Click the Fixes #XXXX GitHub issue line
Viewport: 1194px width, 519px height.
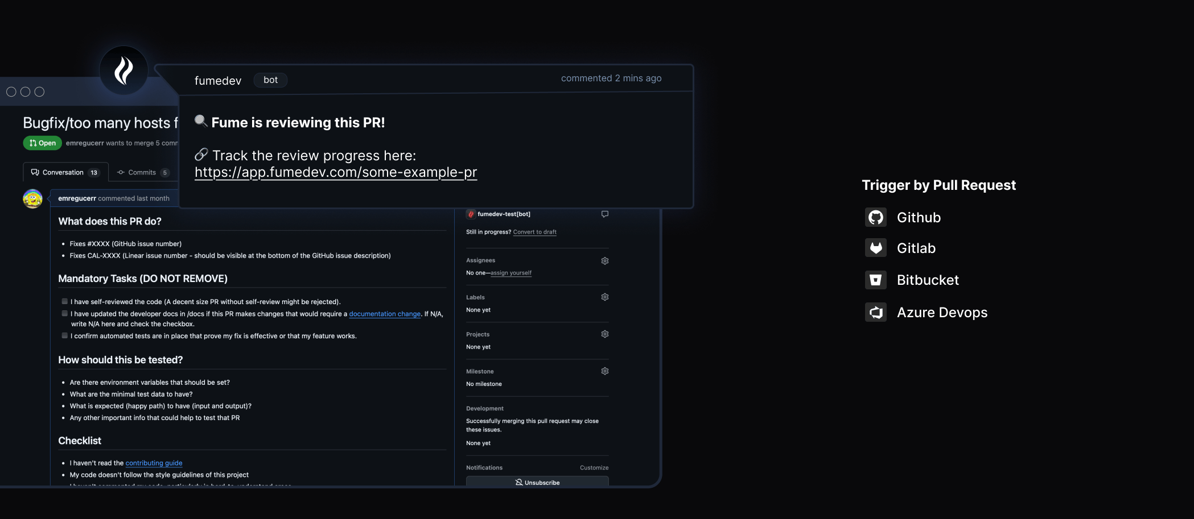click(x=126, y=244)
